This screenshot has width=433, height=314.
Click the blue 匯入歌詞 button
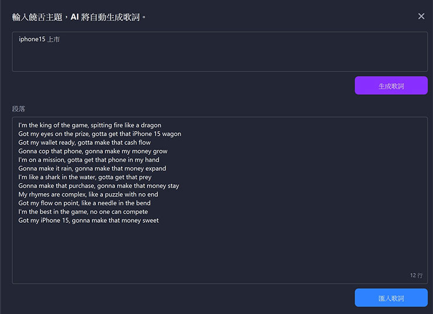[391, 298]
